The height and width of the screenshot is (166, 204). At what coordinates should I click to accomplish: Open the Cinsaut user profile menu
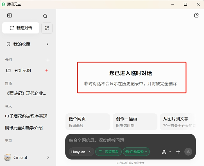coord(28,158)
